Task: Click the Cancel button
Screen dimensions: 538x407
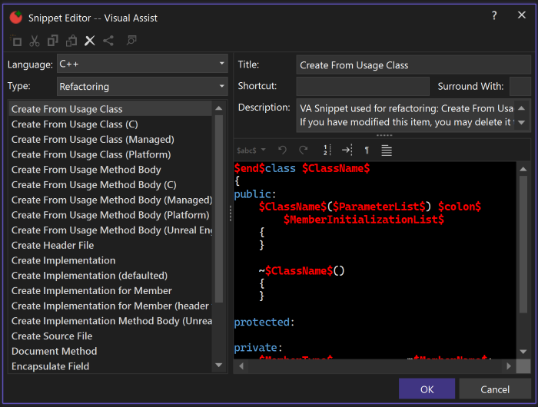Action: coord(495,389)
